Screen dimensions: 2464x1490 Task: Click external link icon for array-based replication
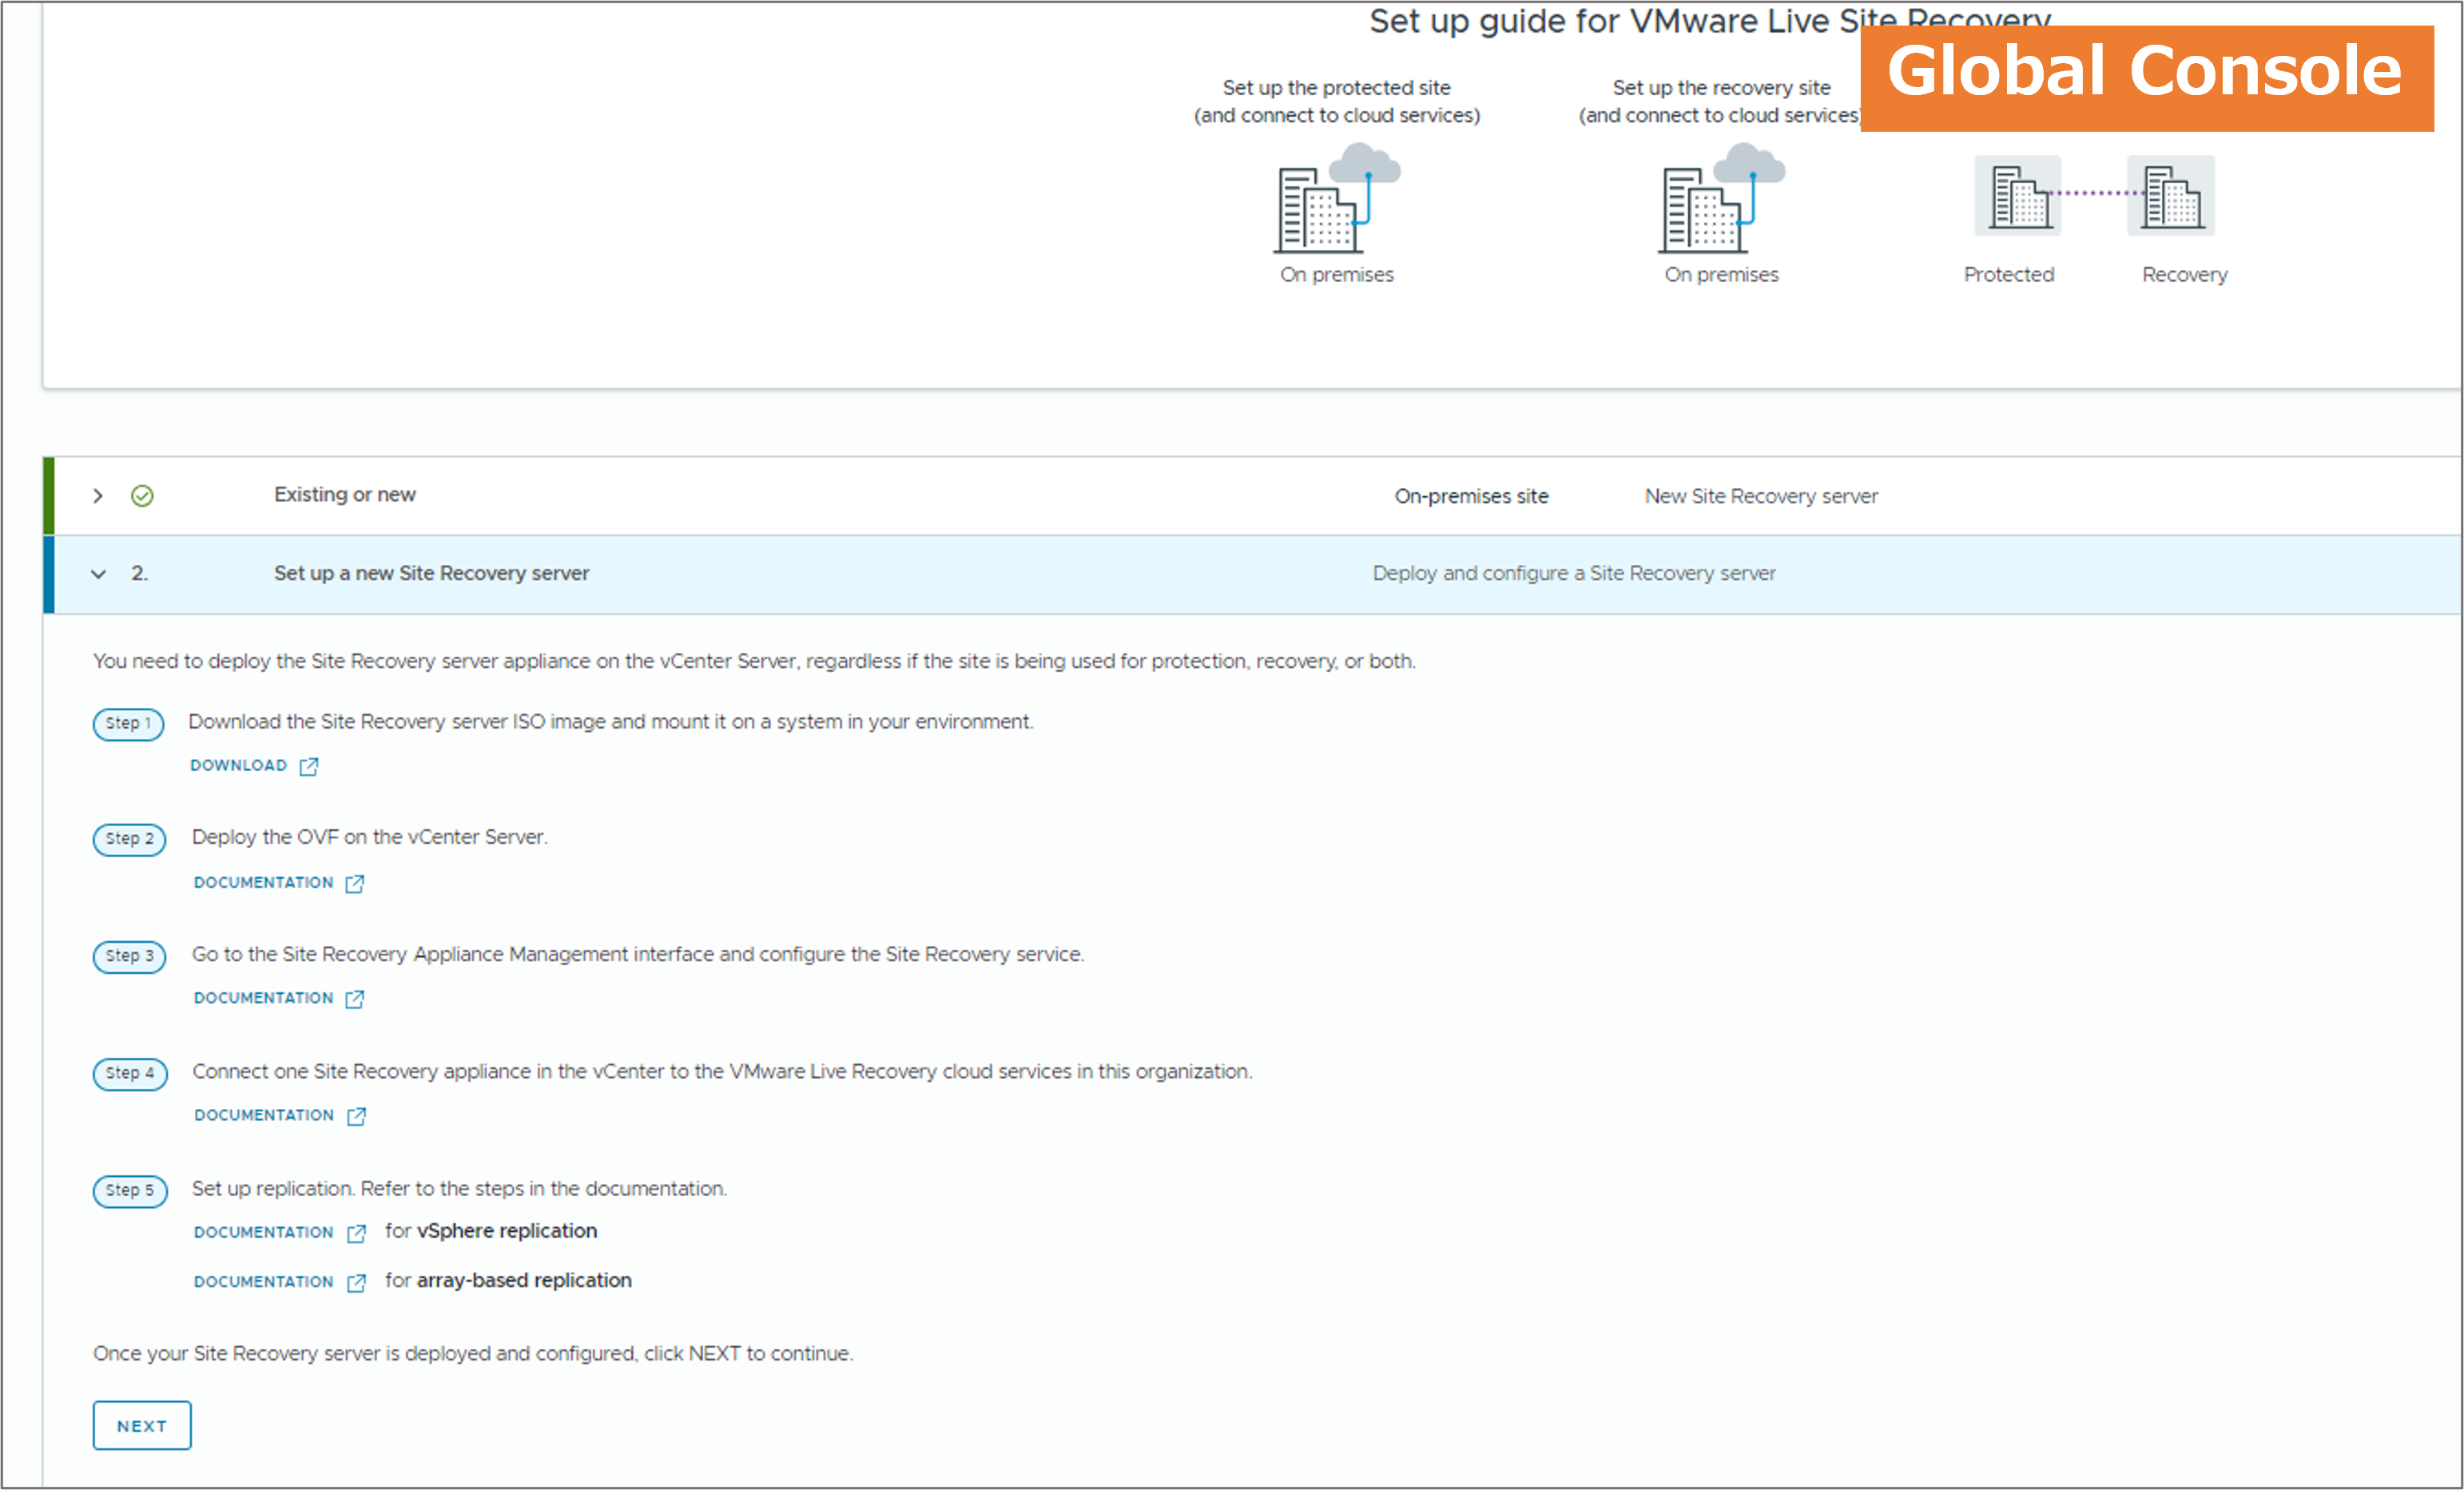click(x=356, y=1282)
